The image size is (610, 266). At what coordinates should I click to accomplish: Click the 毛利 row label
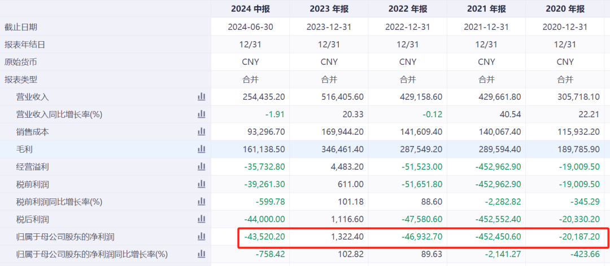pyautogui.click(x=24, y=149)
